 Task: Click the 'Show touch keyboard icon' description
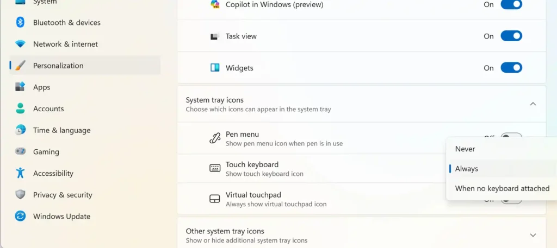pyautogui.click(x=265, y=174)
